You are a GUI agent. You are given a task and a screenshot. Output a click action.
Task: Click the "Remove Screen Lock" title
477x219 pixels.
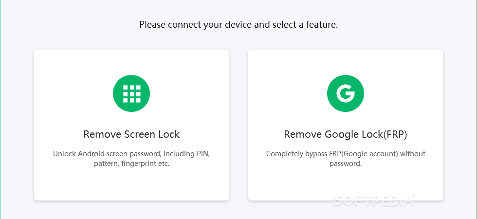click(131, 134)
